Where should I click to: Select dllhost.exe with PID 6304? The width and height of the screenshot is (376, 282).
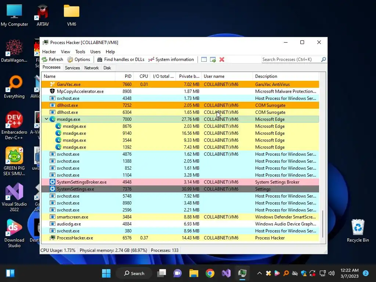click(180, 112)
